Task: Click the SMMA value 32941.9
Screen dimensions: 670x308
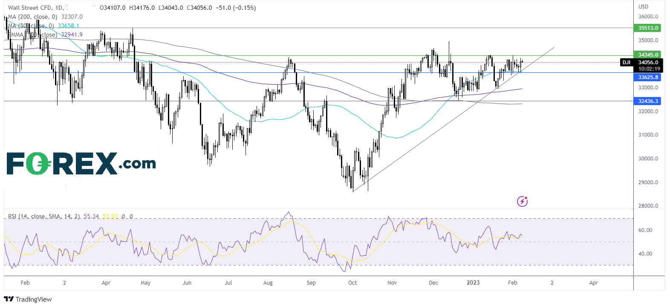Action: (x=72, y=34)
